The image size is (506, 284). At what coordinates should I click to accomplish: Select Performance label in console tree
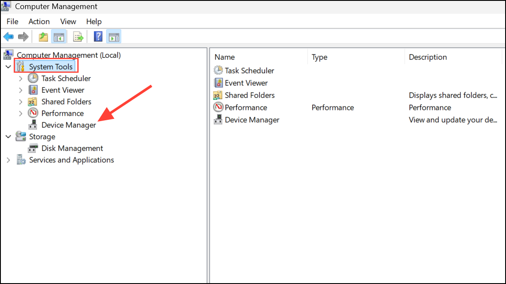63,113
